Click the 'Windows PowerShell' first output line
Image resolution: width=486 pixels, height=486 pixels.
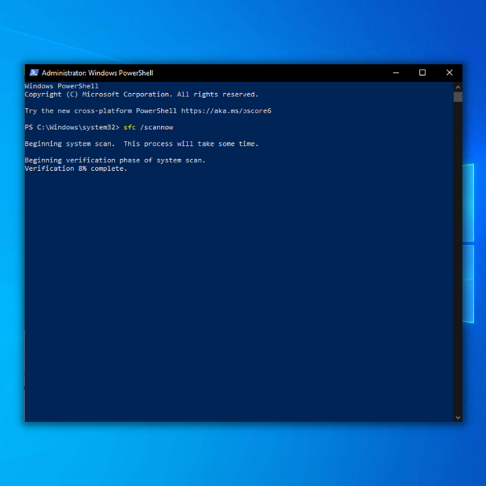[x=61, y=86]
